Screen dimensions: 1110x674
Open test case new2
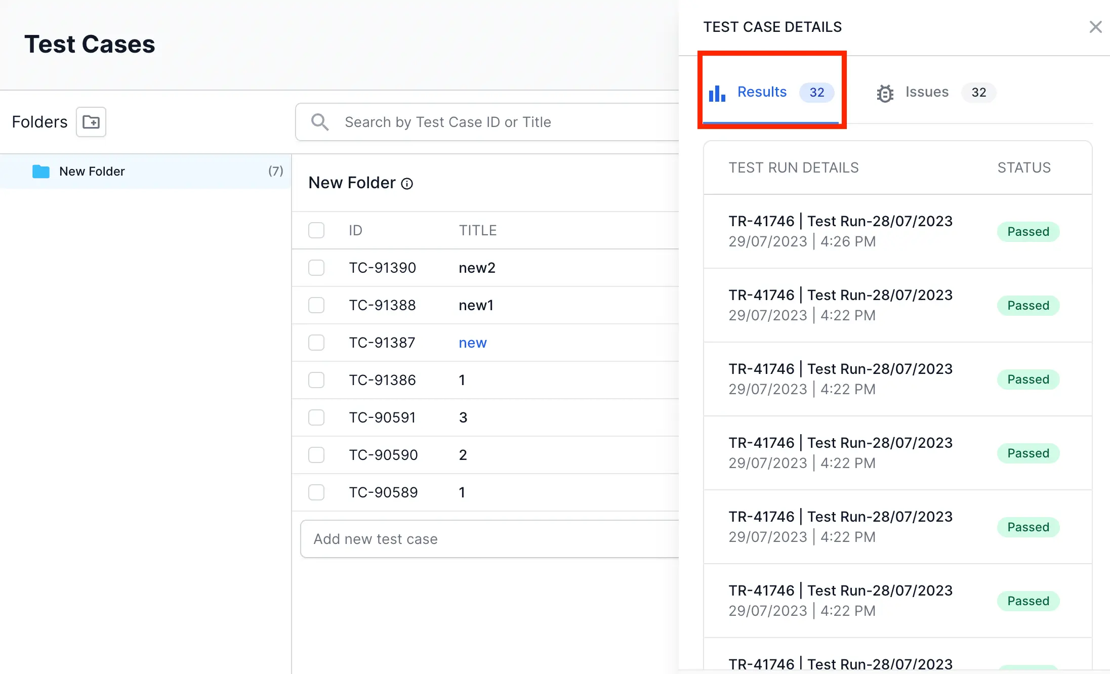477,268
